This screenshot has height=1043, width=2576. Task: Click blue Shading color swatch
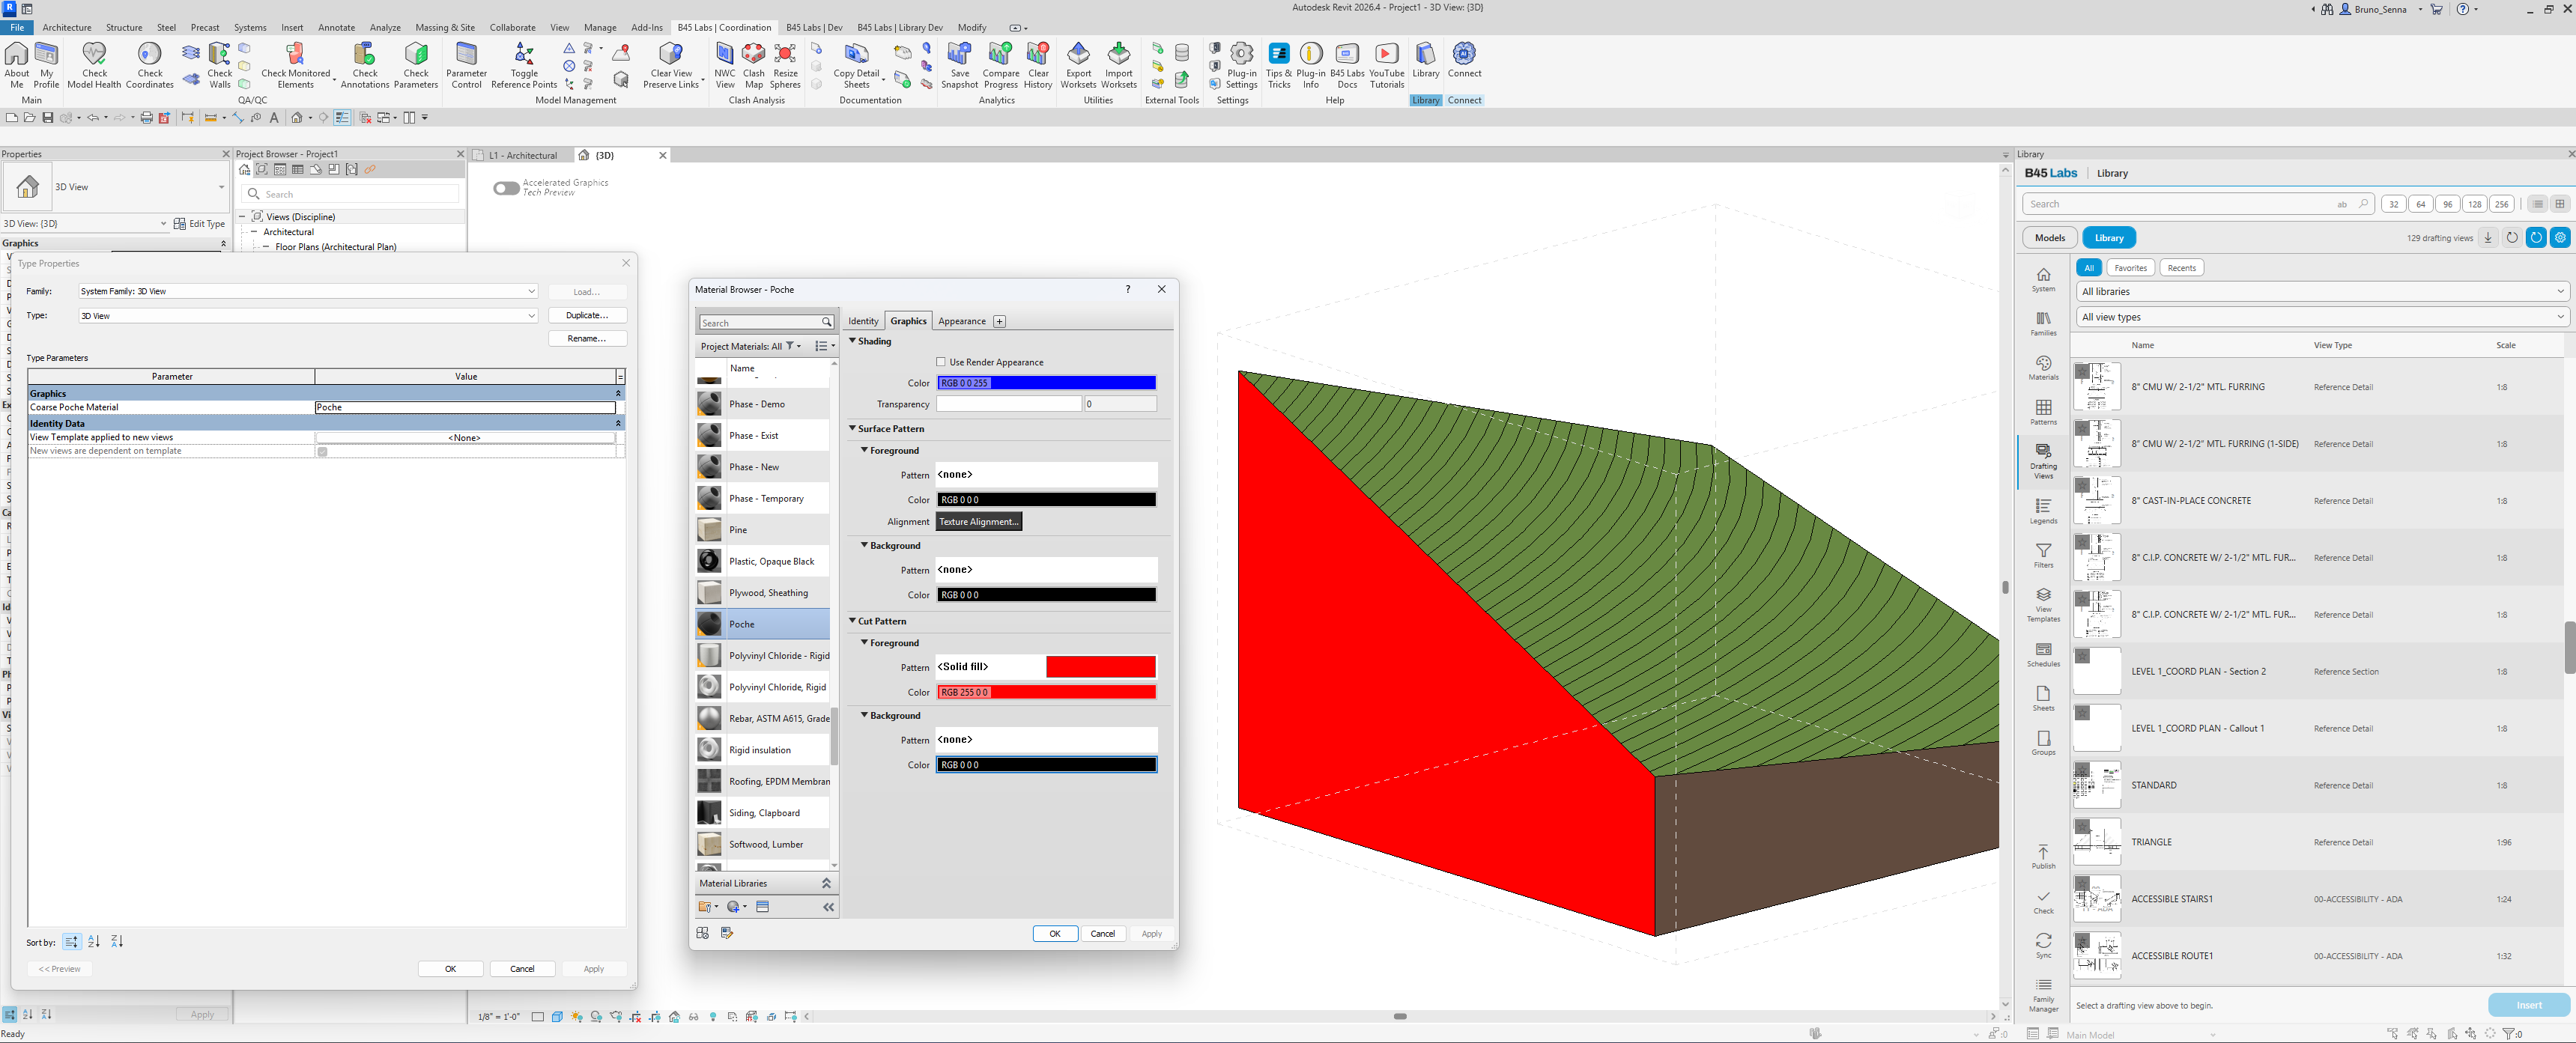1046,383
